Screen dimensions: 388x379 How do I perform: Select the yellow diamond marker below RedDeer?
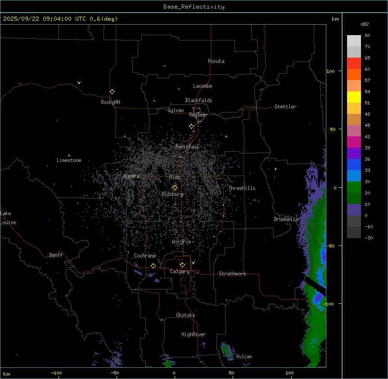pyautogui.click(x=191, y=126)
